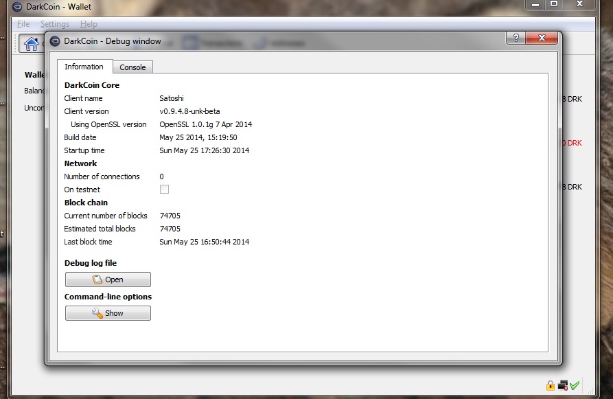Click the Using OpenSSL version label
This screenshot has height=399, width=613.
[x=108, y=124]
